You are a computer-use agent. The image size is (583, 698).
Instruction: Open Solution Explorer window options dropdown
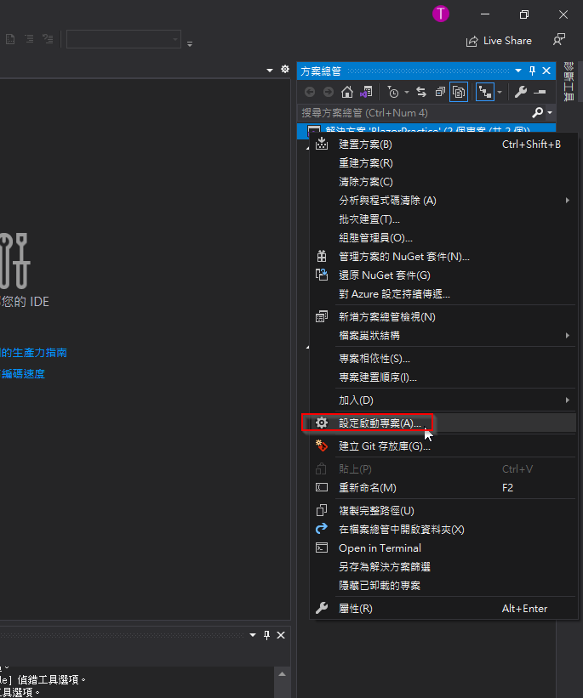click(518, 71)
